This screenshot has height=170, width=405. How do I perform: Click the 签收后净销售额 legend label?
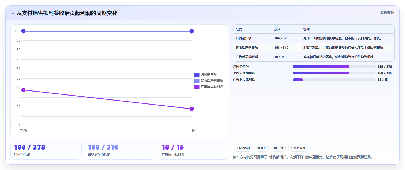pos(212,81)
